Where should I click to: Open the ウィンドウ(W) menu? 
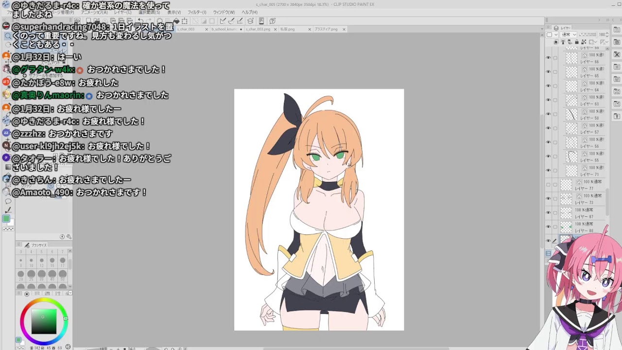224,12
